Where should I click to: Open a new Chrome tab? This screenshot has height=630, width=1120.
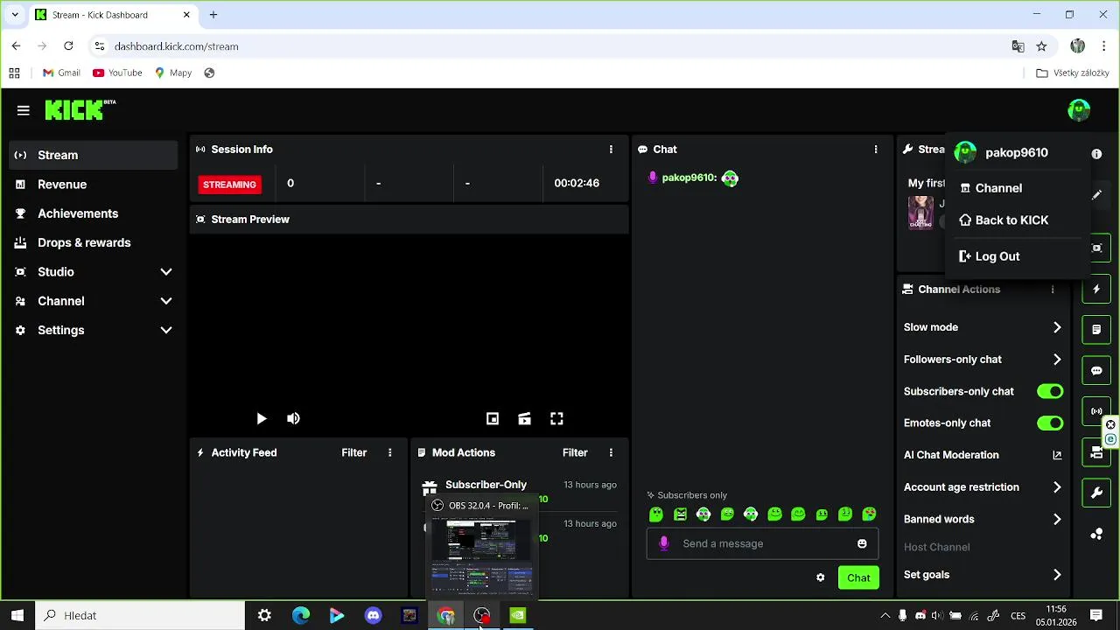(213, 15)
